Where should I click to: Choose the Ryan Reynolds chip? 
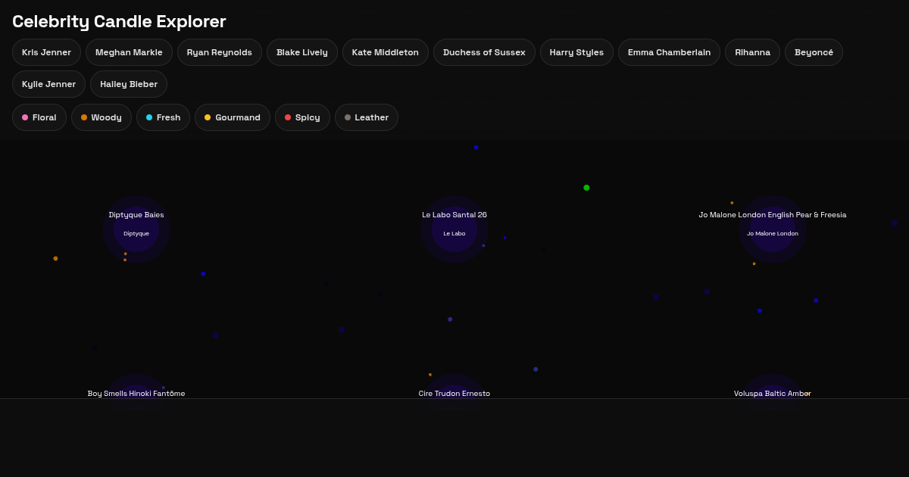(220, 52)
